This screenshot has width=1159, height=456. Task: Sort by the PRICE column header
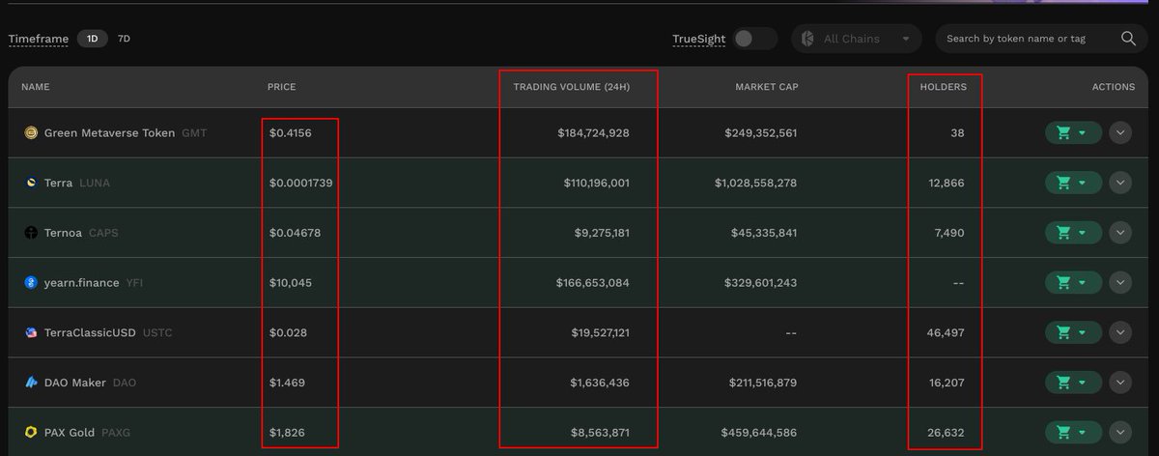(282, 87)
